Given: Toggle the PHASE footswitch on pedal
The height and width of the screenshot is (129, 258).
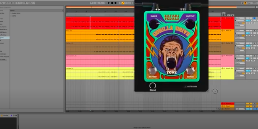Looking at the screenshot, I should pos(190,70).
